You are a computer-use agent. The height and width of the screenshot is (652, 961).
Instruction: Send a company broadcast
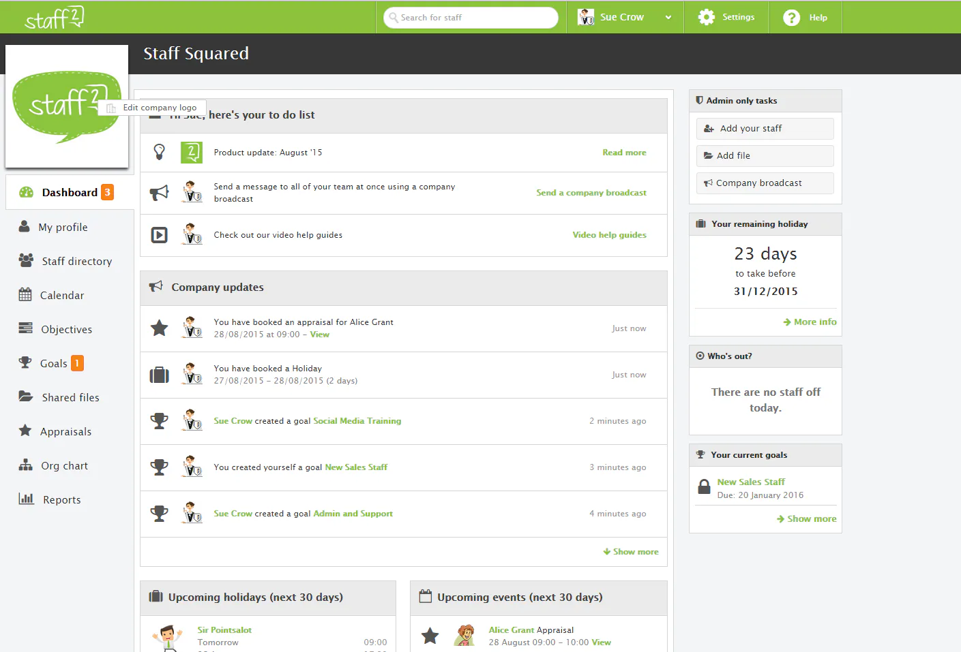tap(591, 193)
